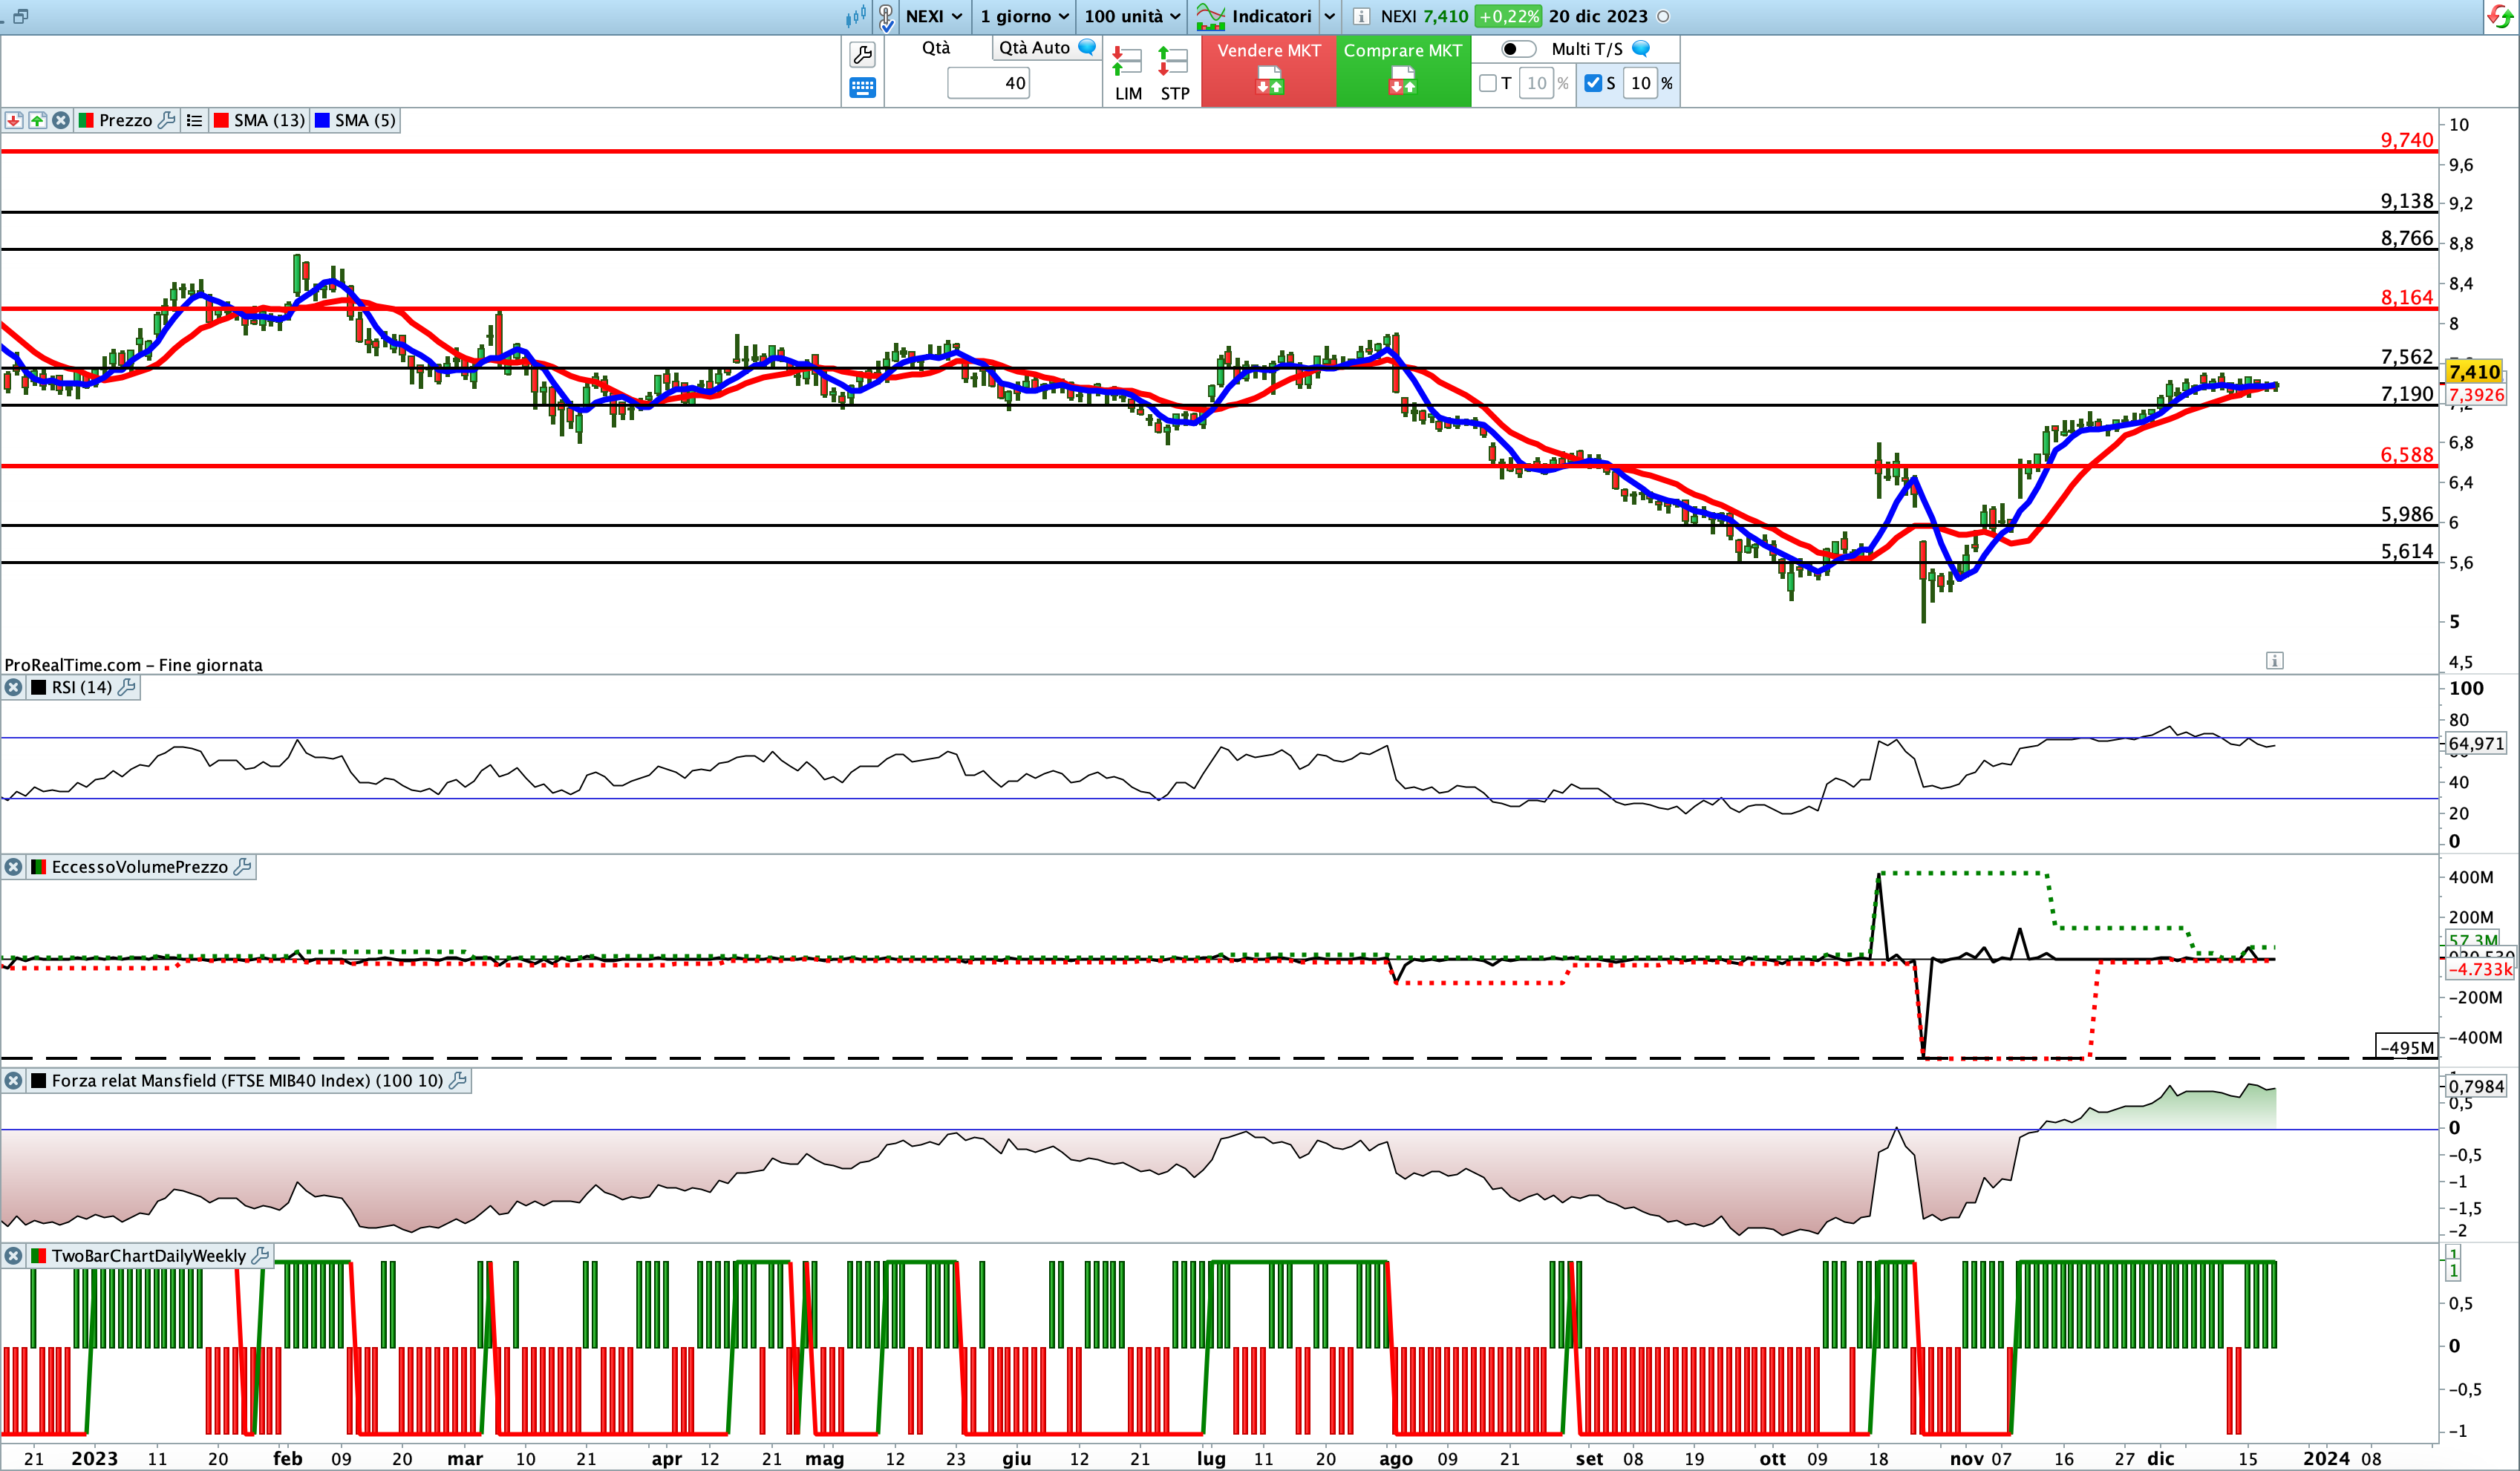Click the Multi T/S help bubble
The image size is (2520, 1471).
click(1641, 48)
